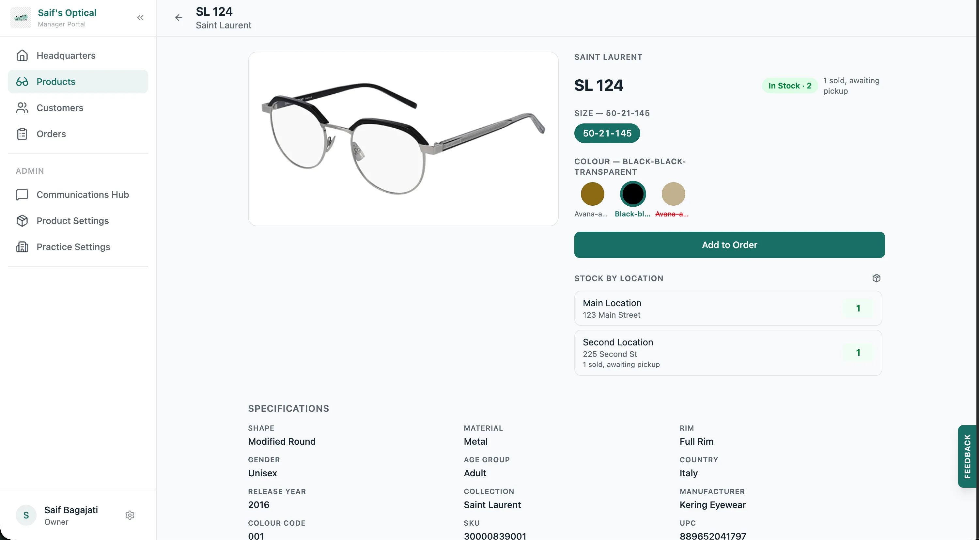The width and height of the screenshot is (979, 540).
Task: Click the material value Metal
Action: click(475, 441)
